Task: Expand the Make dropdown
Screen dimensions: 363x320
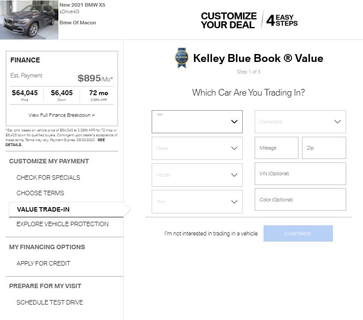Action: pyautogui.click(x=197, y=148)
